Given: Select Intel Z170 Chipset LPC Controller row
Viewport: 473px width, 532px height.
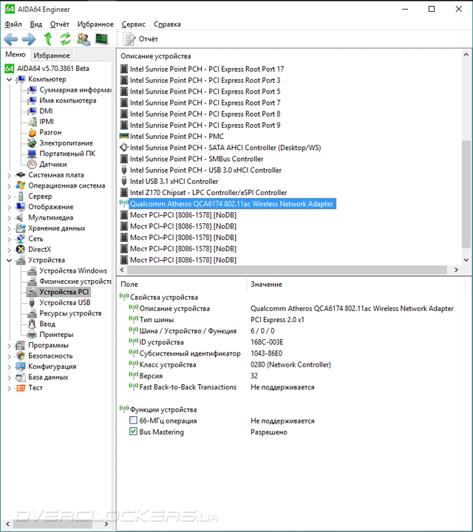Looking at the screenshot, I should click(x=208, y=193).
